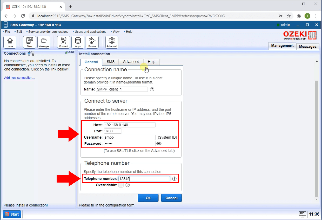The width and height of the screenshot is (322, 220).
Task: Open help beside the Name field
Action: (x=152, y=89)
